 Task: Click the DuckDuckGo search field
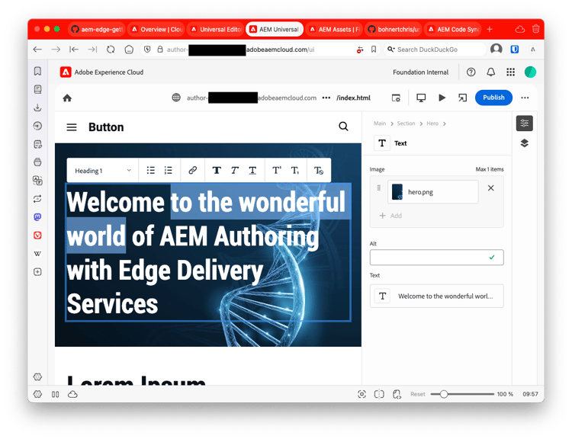[435, 50]
